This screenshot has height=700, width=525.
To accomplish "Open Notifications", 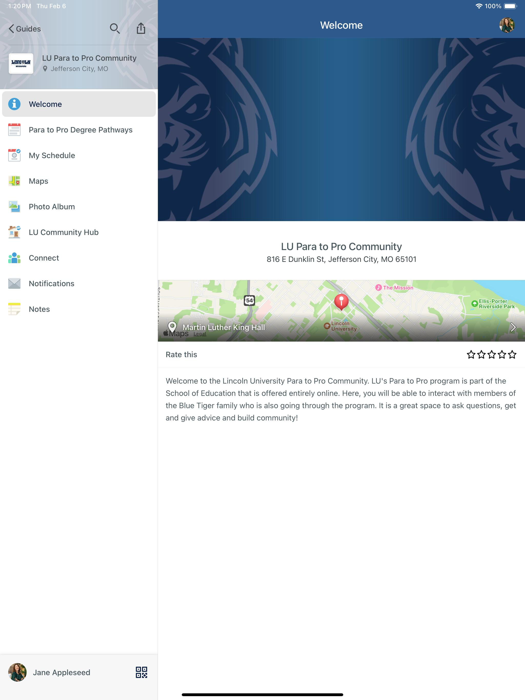I will click(x=79, y=284).
